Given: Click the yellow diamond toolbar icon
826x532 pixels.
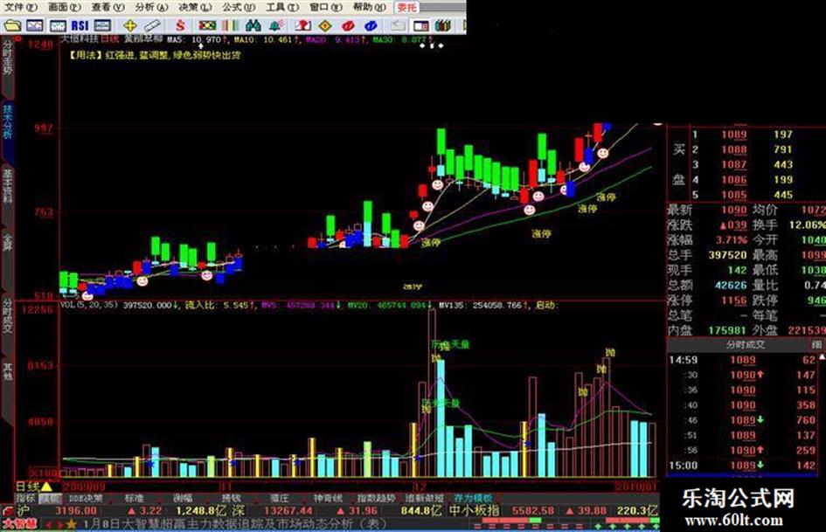Looking at the screenshot, I should coord(325,25).
